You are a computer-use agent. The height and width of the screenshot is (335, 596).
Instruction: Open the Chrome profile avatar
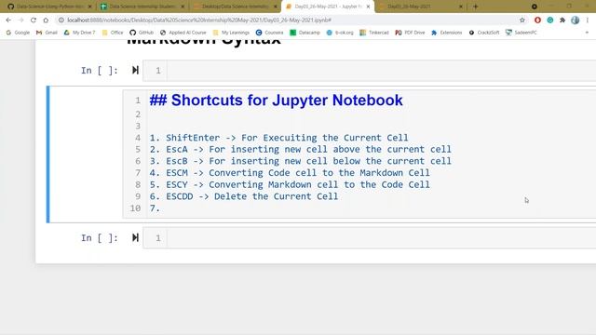(x=576, y=20)
